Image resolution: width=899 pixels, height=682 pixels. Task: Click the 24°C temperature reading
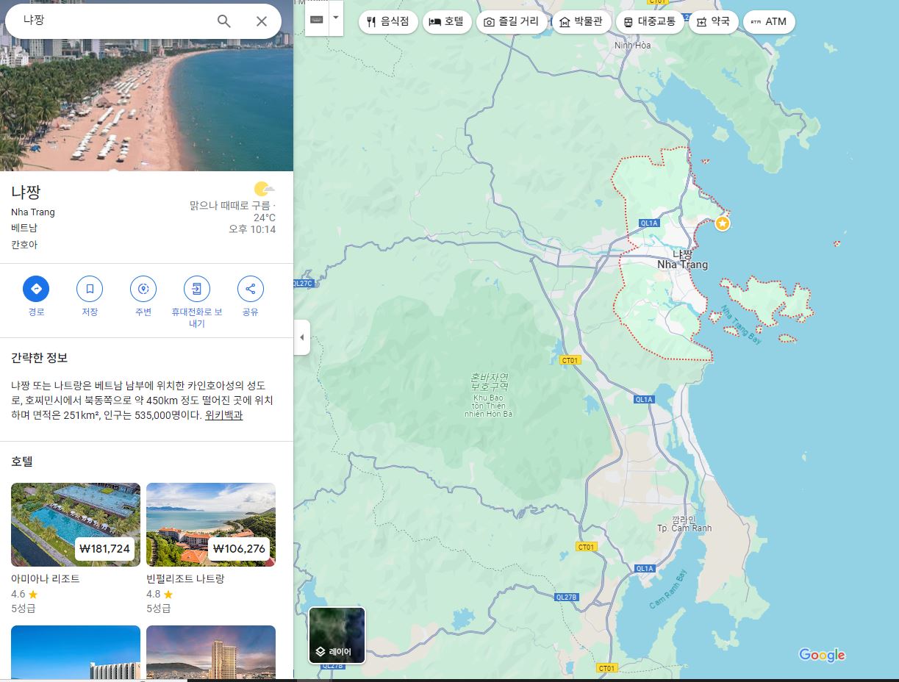click(x=265, y=218)
